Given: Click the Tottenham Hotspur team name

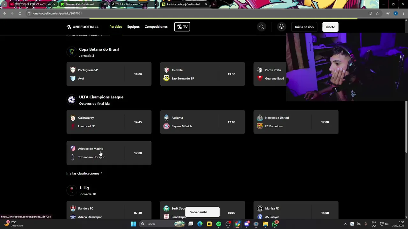Looking at the screenshot, I should click(x=91, y=157).
